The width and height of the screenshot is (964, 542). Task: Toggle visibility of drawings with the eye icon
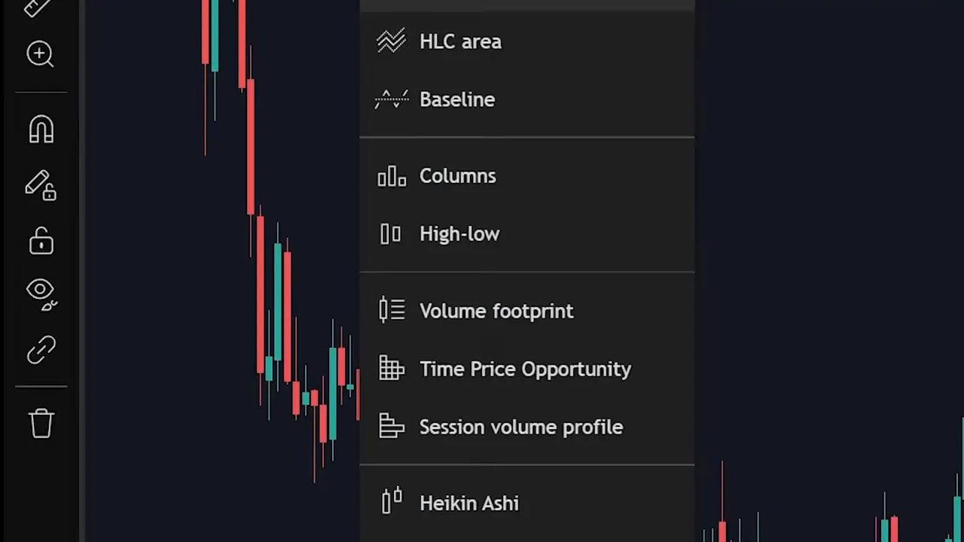pos(40,292)
